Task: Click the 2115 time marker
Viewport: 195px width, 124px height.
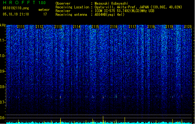Action: coord(95,27)
